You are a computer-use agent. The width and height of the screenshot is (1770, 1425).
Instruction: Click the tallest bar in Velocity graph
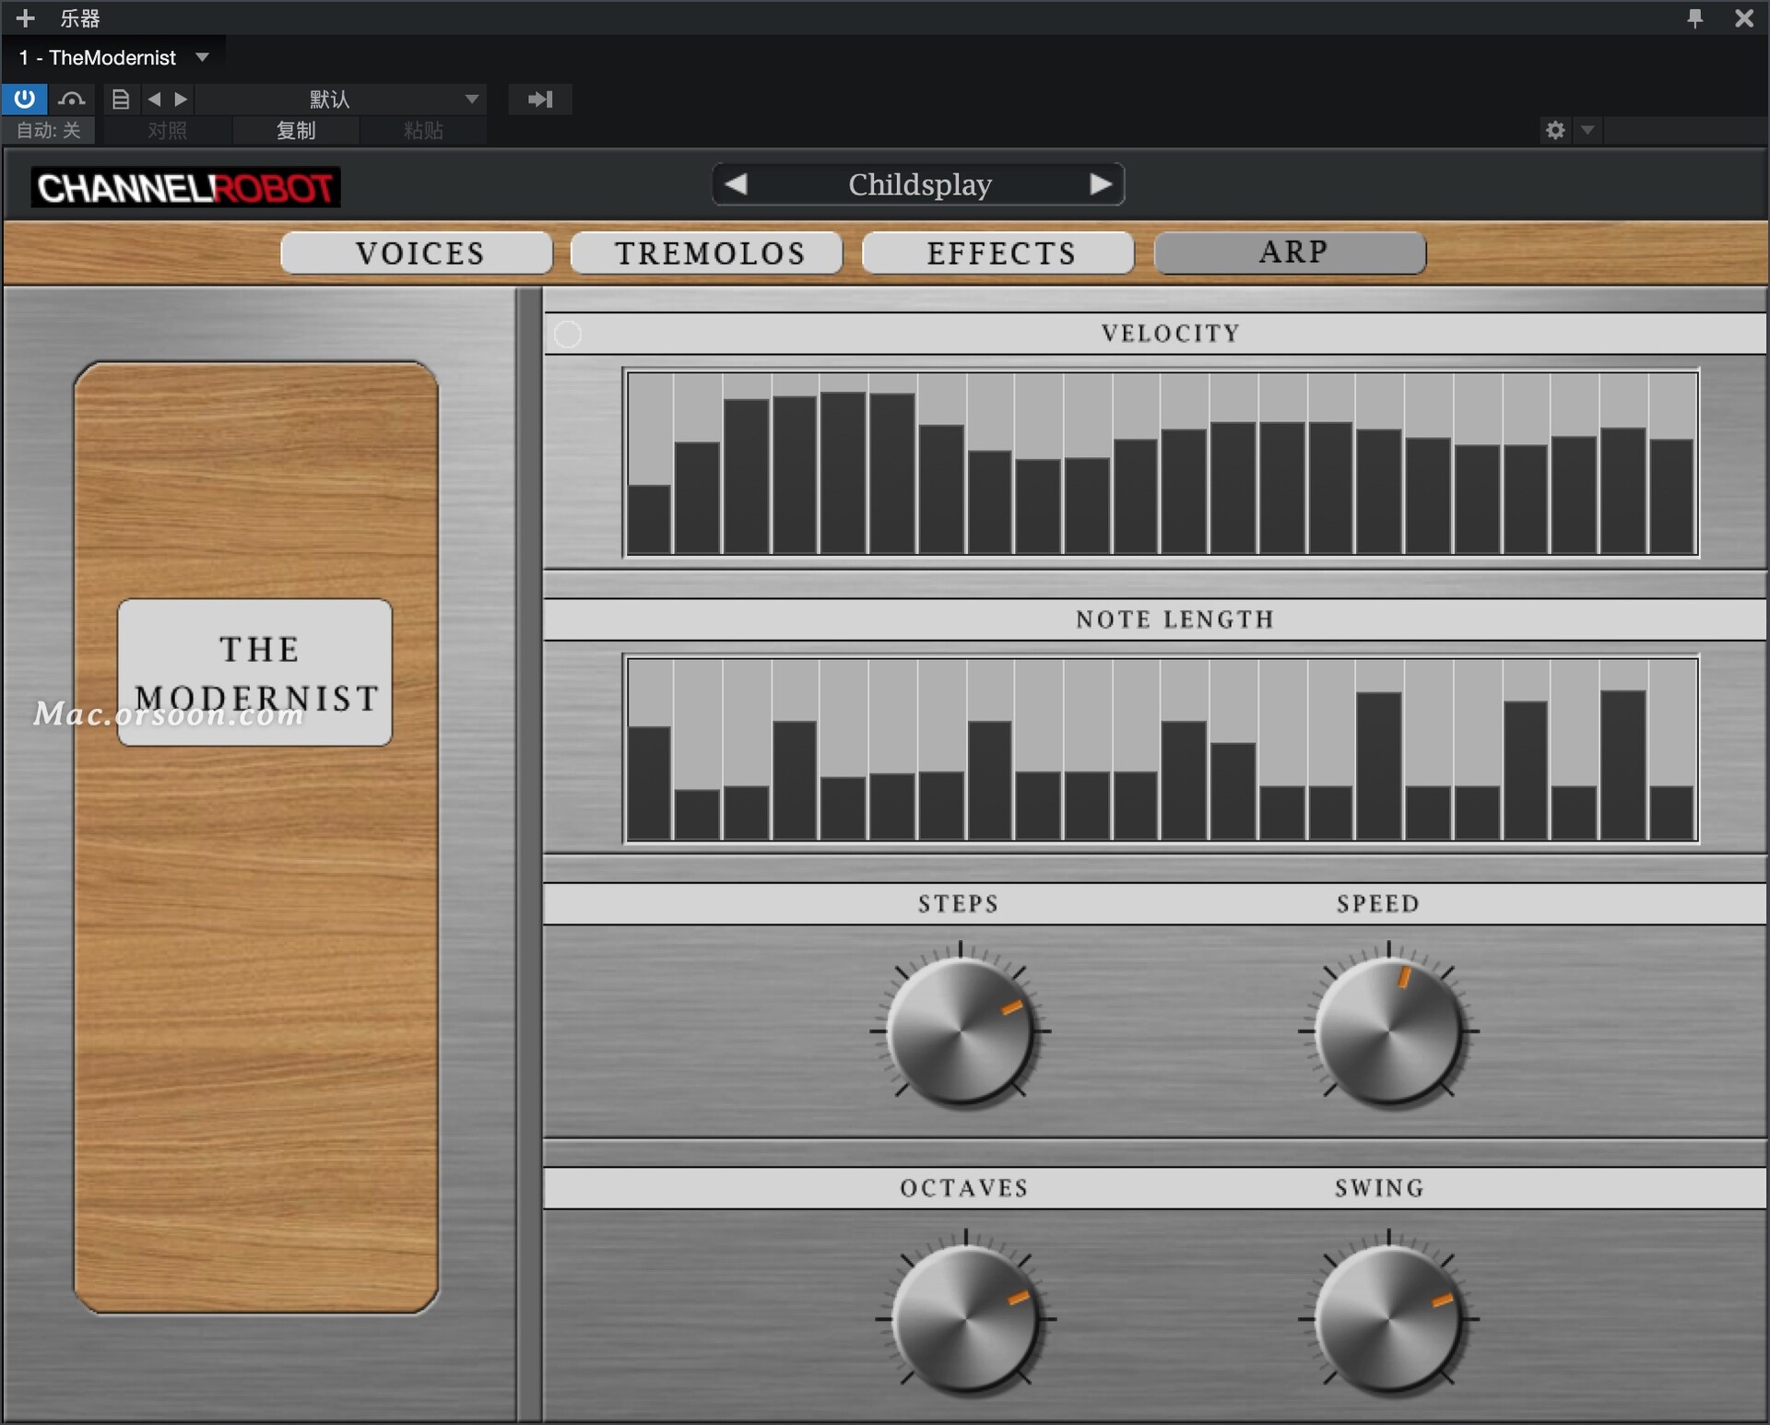point(843,472)
